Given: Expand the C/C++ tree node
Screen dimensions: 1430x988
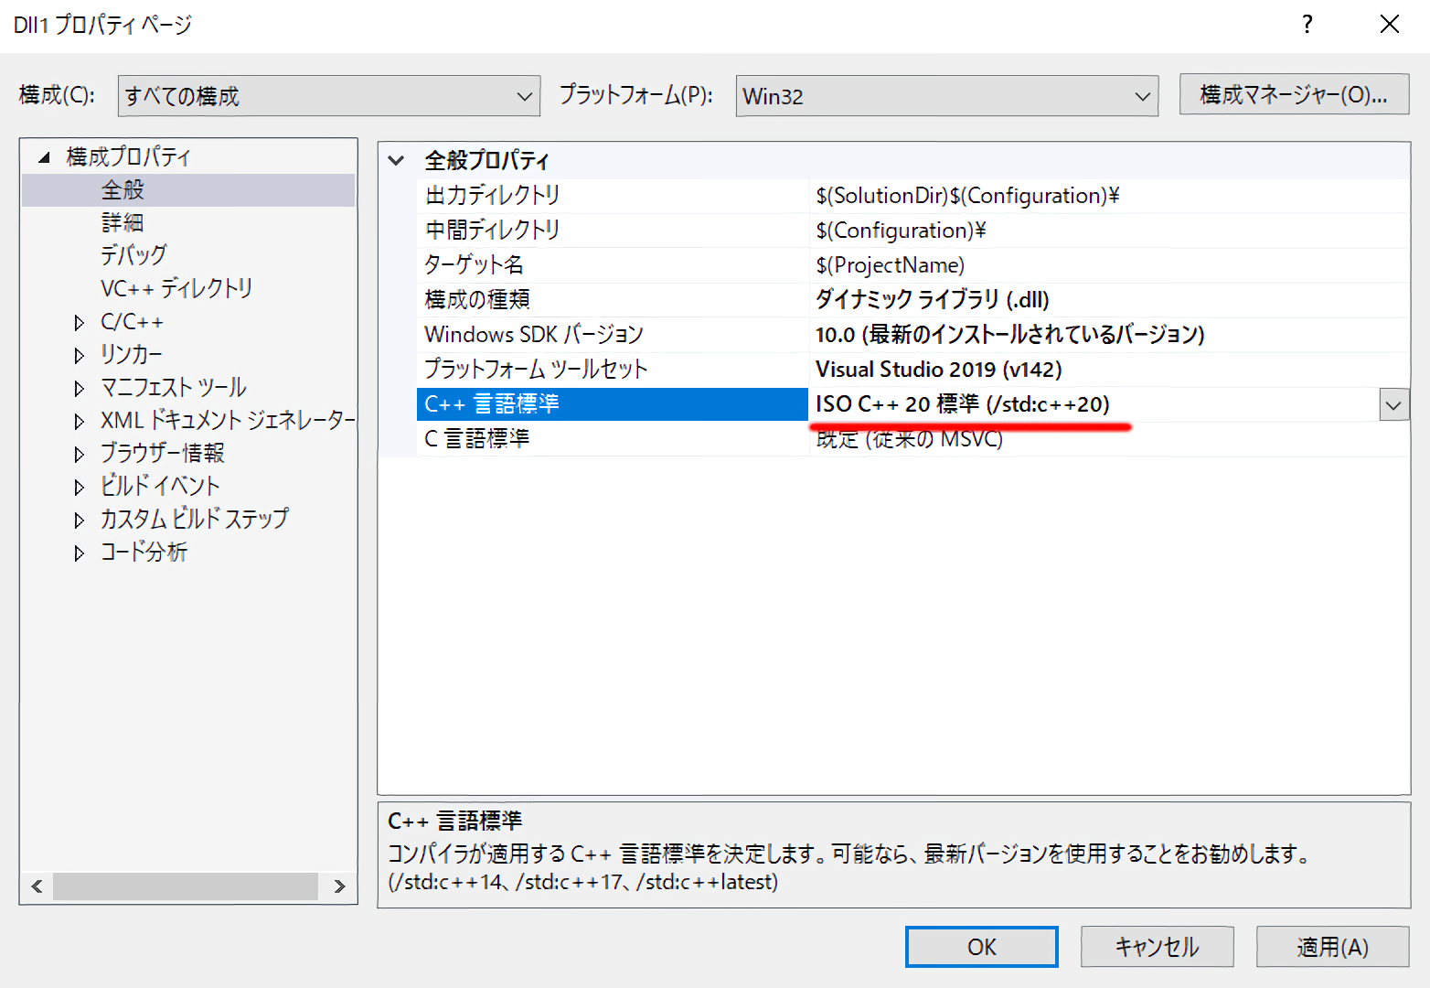Looking at the screenshot, I should [x=80, y=322].
